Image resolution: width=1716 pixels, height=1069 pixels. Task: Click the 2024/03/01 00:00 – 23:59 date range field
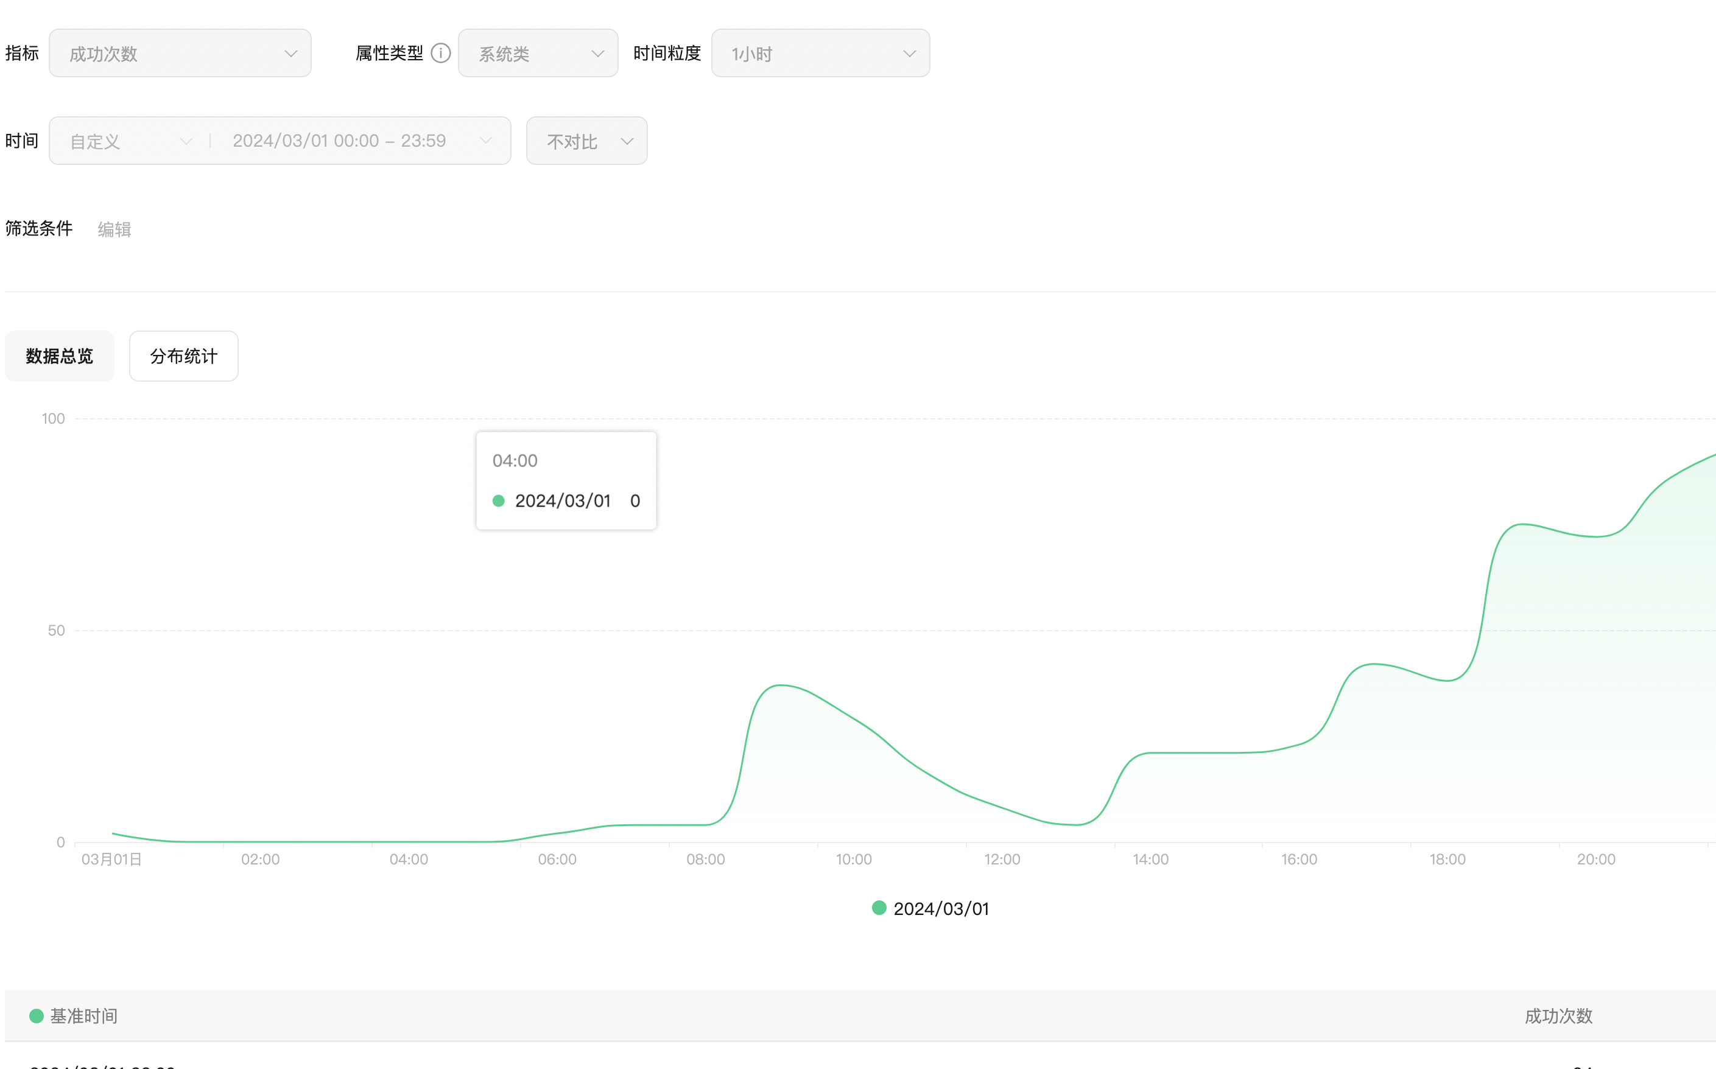click(339, 141)
